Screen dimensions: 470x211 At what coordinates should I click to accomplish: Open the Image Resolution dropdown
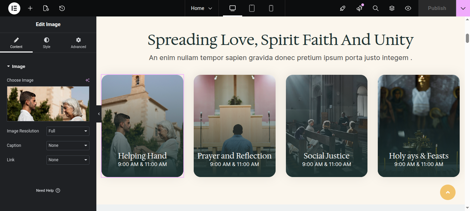pyautogui.click(x=68, y=131)
